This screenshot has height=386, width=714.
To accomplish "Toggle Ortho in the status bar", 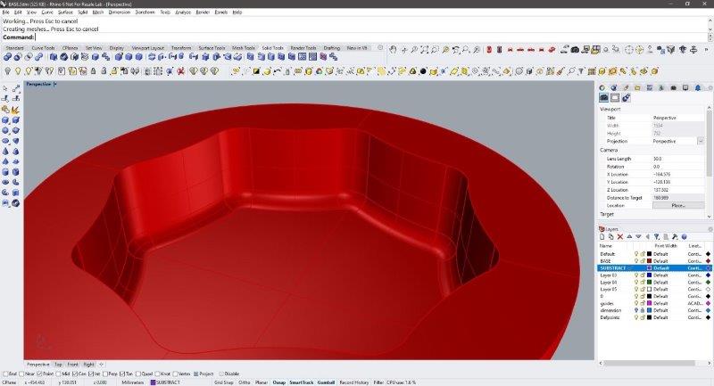I will [x=244, y=382].
